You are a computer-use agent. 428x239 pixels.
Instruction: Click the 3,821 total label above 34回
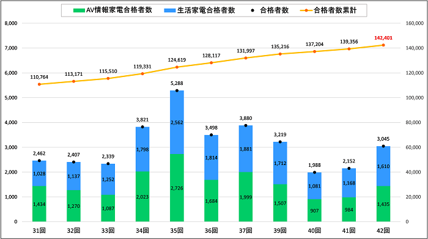click(x=142, y=120)
